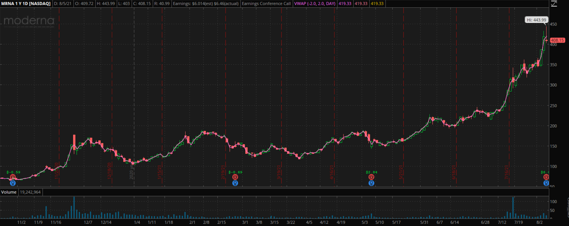Click the Earnings $6.014(est) $6.46(actual) header field
Screen dimensions: 569x226
click(206, 4)
